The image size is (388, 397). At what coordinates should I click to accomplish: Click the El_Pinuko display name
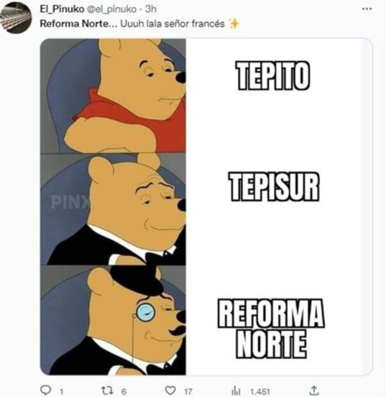[62, 9]
